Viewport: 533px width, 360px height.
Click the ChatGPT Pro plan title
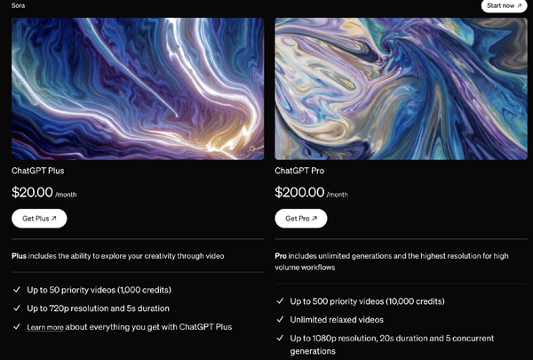[x=299, y=171]
